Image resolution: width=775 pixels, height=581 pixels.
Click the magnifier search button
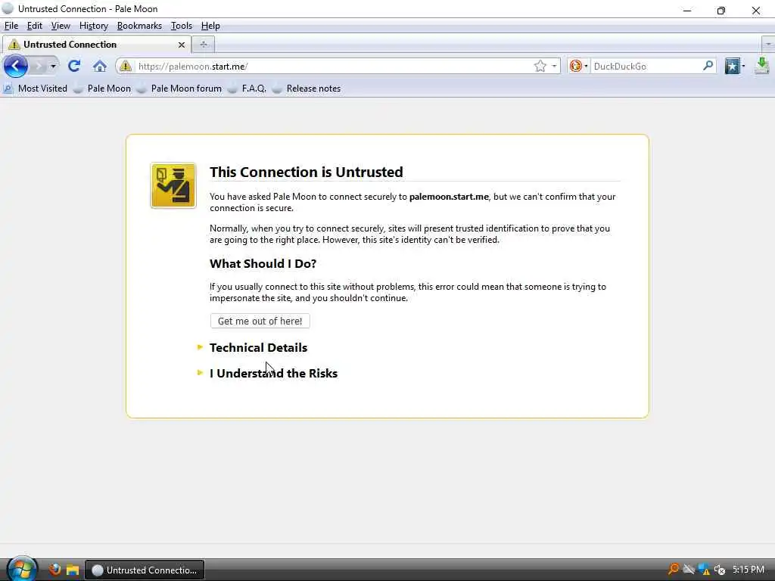(x=708, y=66)
